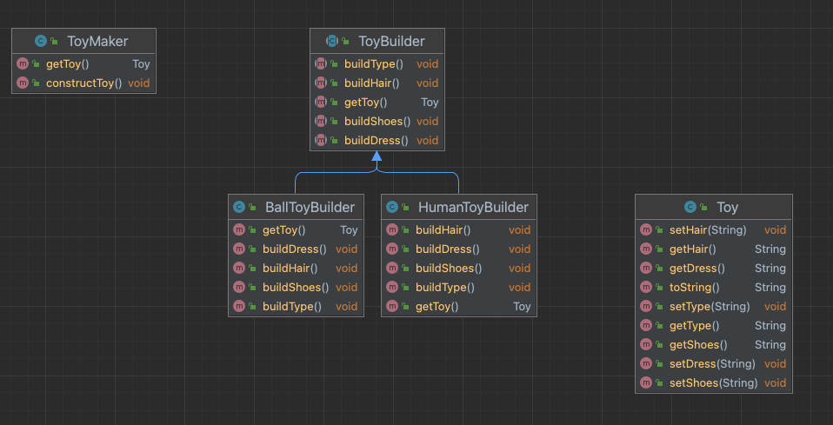Select setShoes(String) in Toy class
The image size is (833, 425).
click(x=714, y=383)
